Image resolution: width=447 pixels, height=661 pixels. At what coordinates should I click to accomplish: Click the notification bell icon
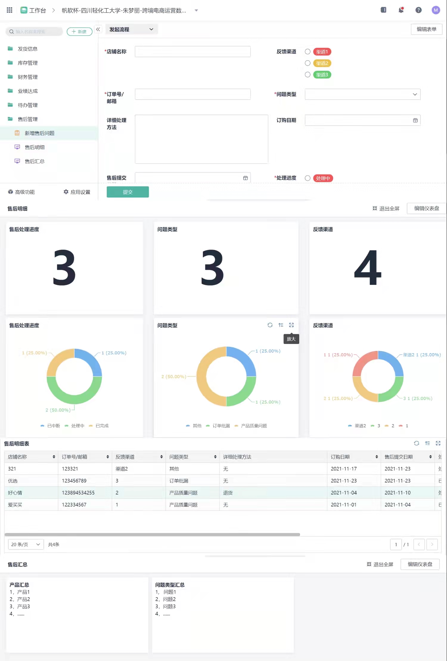(401, 10)
